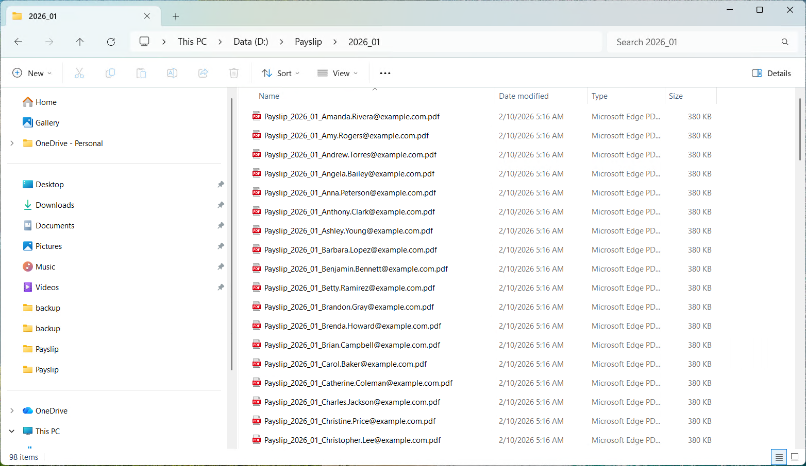Navigate up one folder level

[80, 42]
